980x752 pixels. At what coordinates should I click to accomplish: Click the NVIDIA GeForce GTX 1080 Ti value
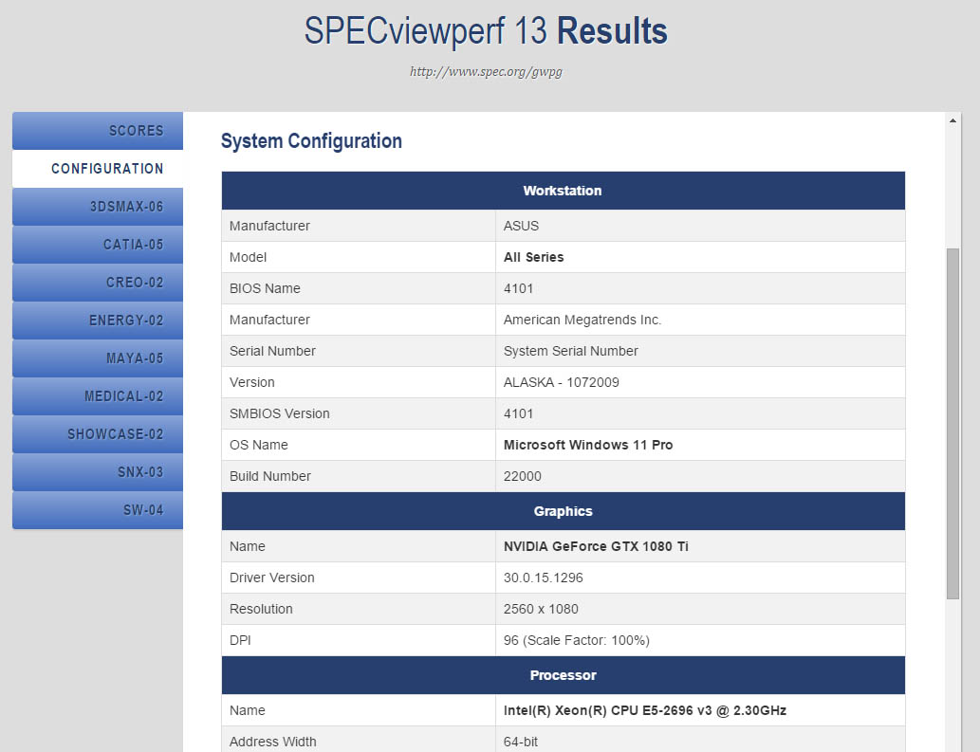[596, 546]
